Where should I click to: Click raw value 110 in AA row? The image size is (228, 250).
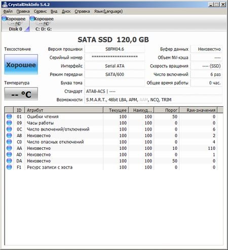[x=211, y=148]
